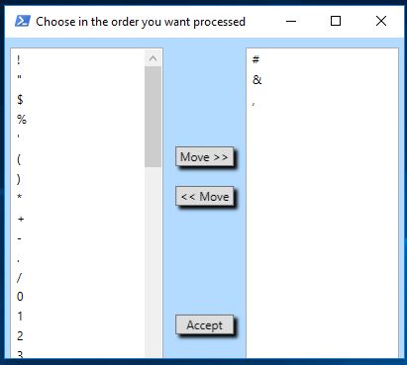
Task: Choose the + item in left list
Action: point(77,219)
